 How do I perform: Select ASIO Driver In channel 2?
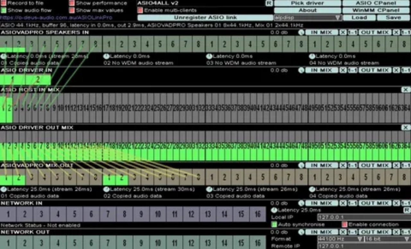38,79
